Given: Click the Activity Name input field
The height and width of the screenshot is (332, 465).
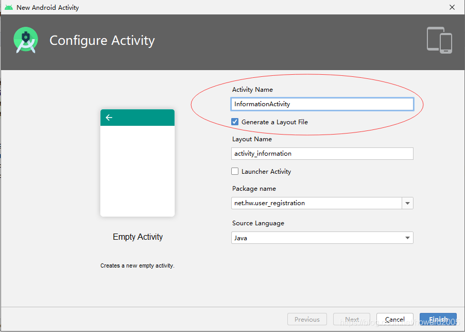Looking at the screenshot, I should pos(322,104).
